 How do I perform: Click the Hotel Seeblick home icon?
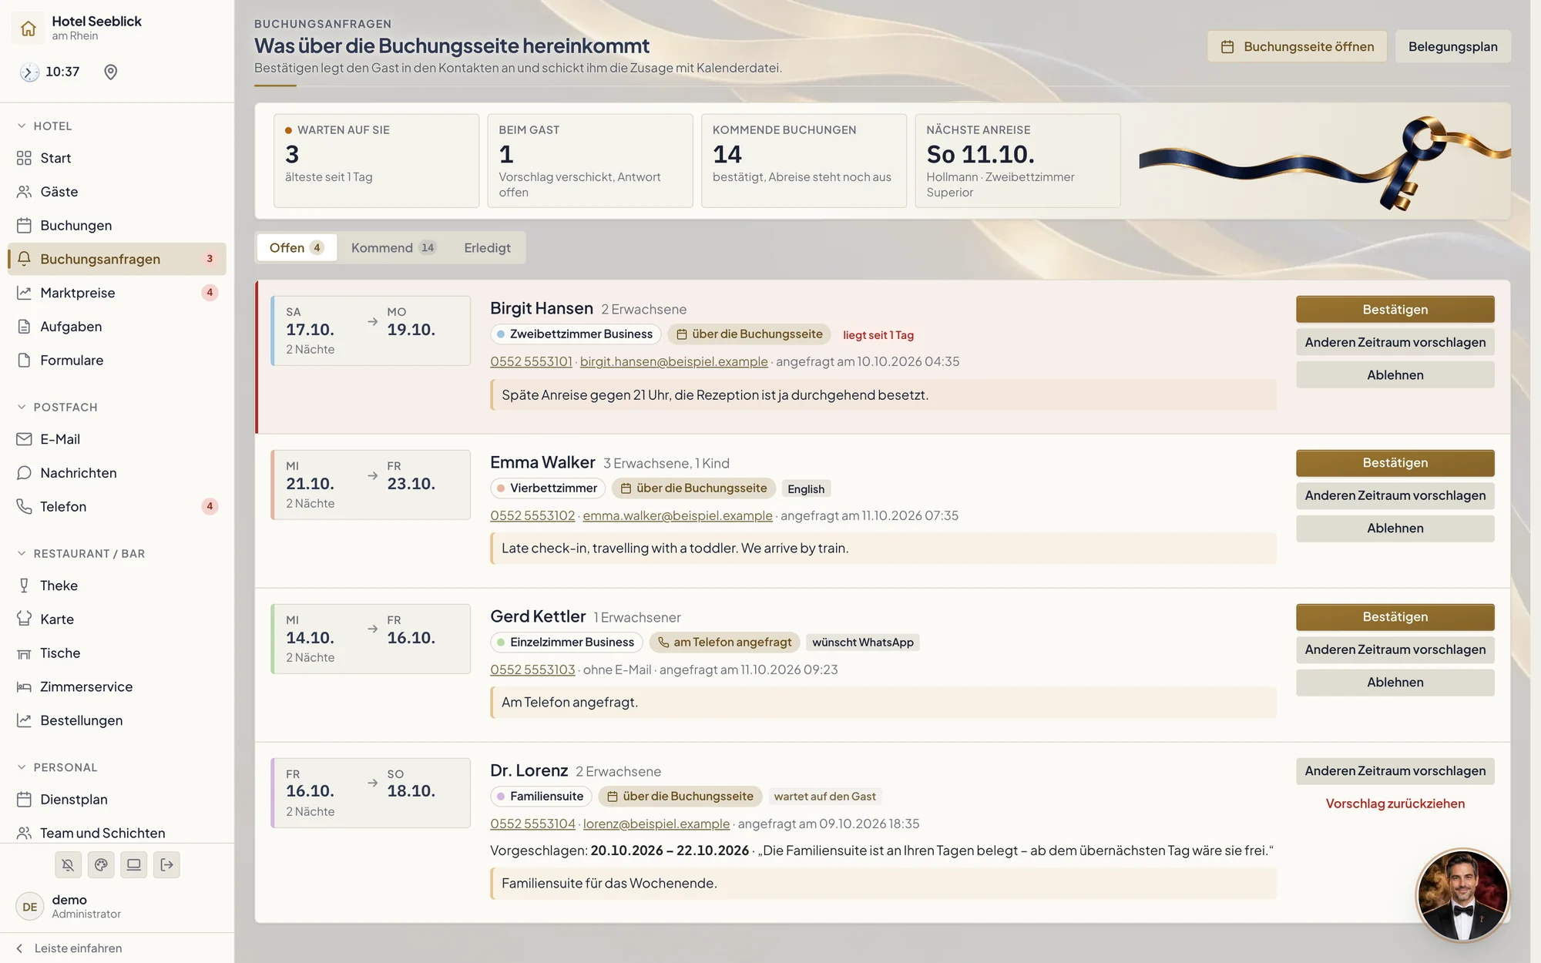[x=29, y=29]
